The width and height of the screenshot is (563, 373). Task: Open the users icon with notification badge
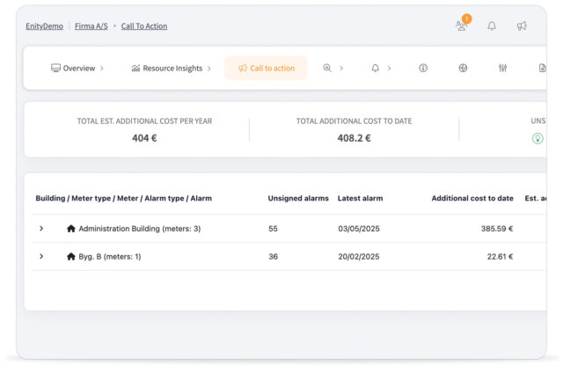click(x=462, y=26)
